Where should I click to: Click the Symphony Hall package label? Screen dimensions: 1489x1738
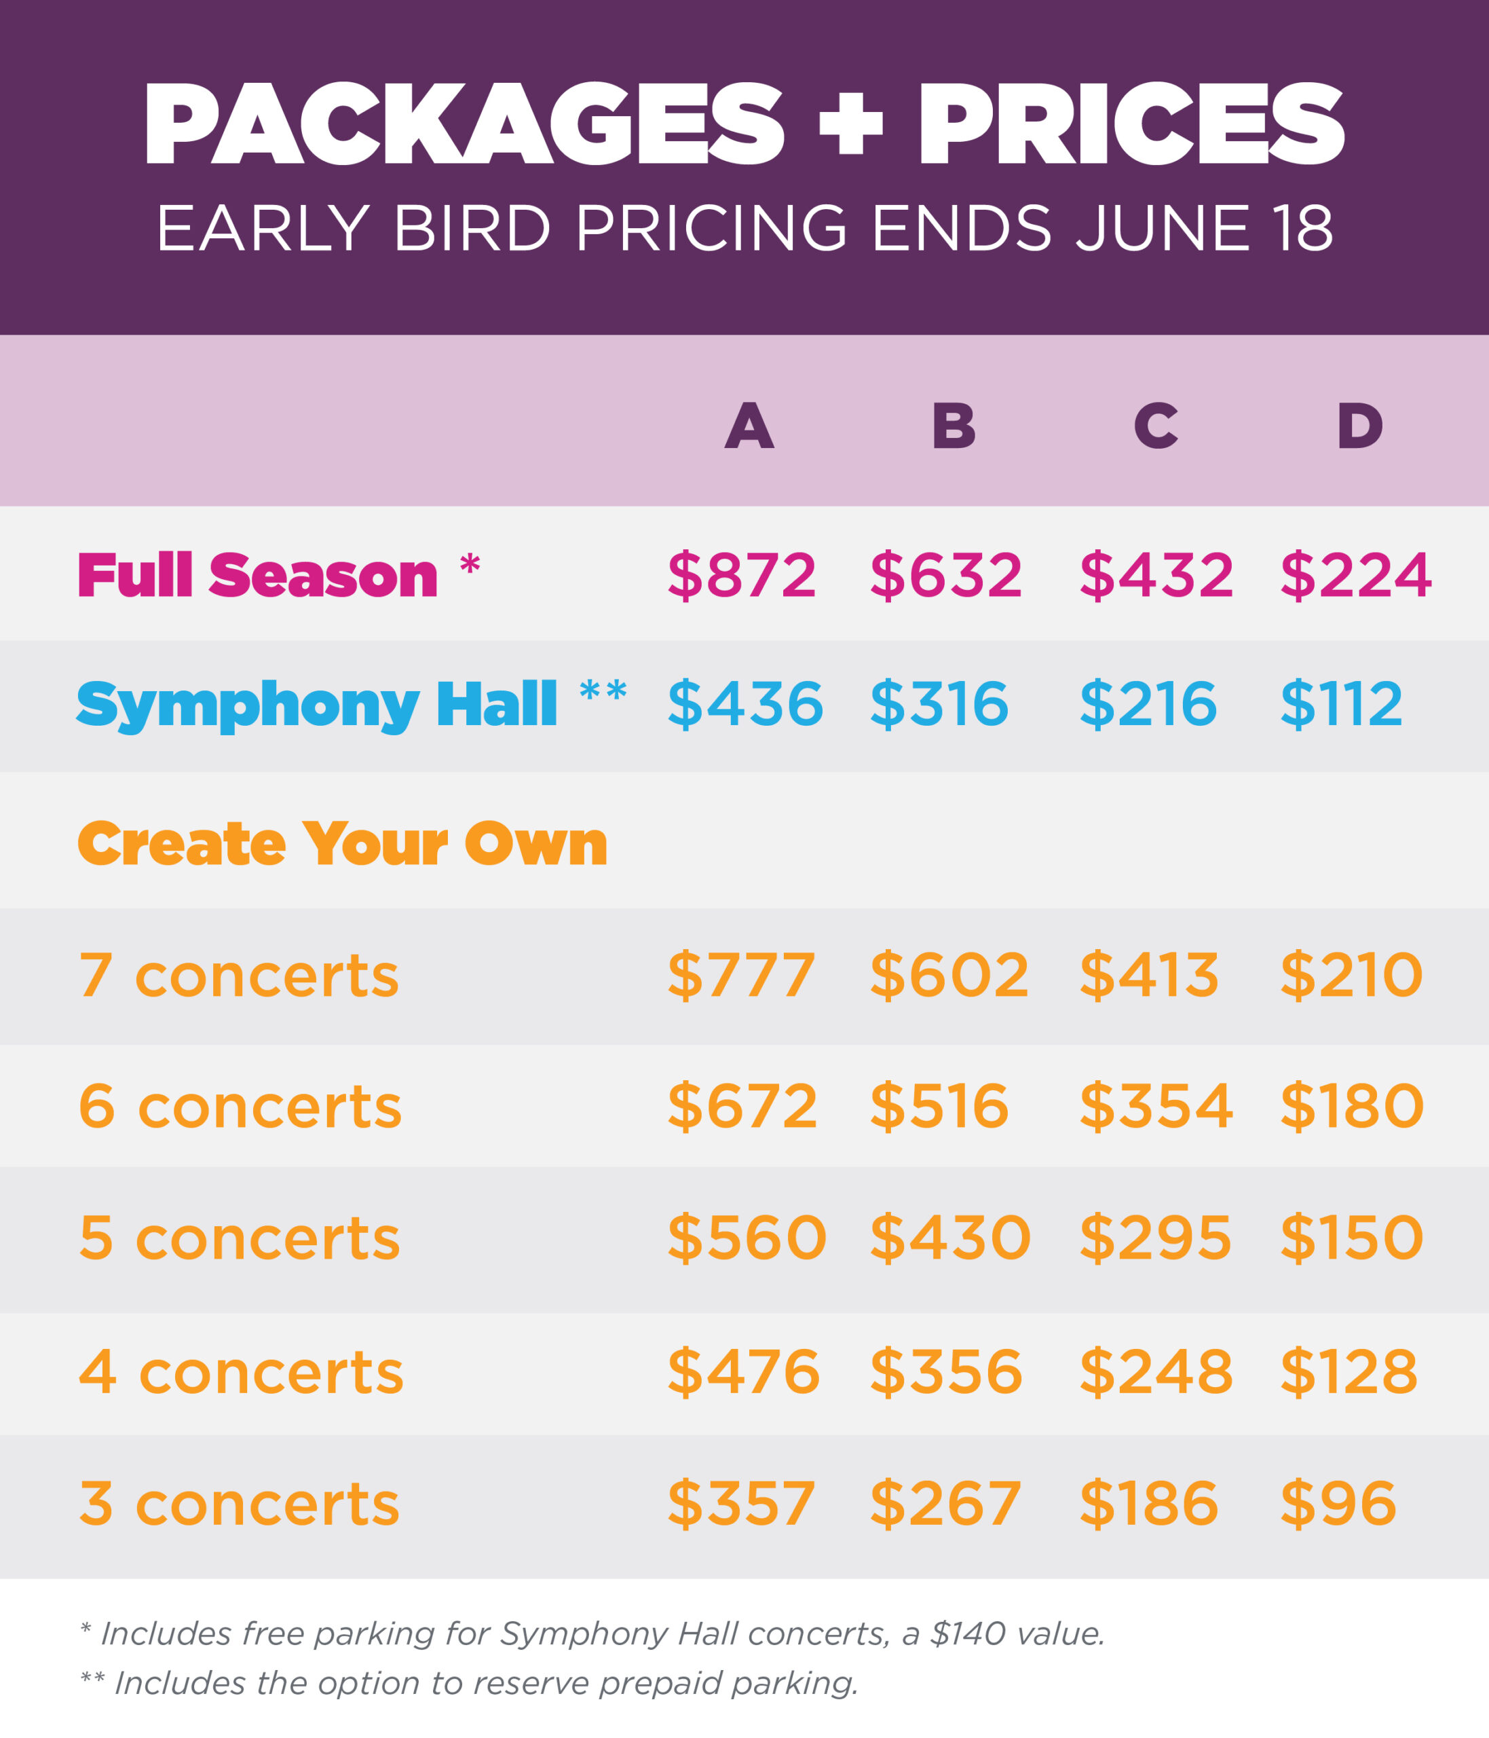pos(316,705)
